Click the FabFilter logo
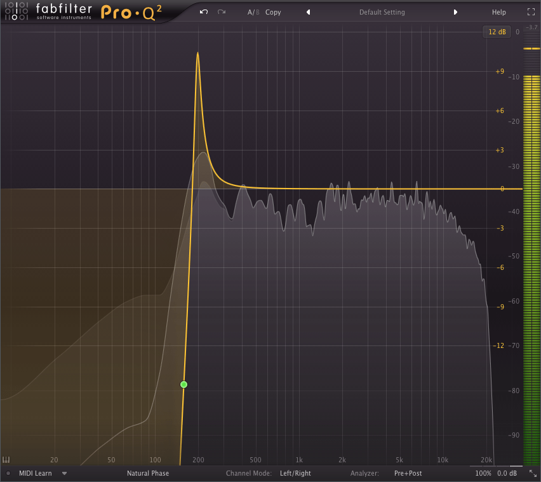The image size is (541, 482). [x=48, y=11]
